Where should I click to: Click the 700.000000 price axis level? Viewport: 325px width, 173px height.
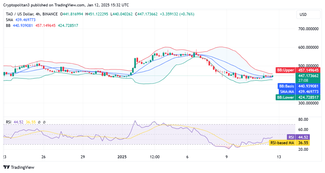click(308, 28)
